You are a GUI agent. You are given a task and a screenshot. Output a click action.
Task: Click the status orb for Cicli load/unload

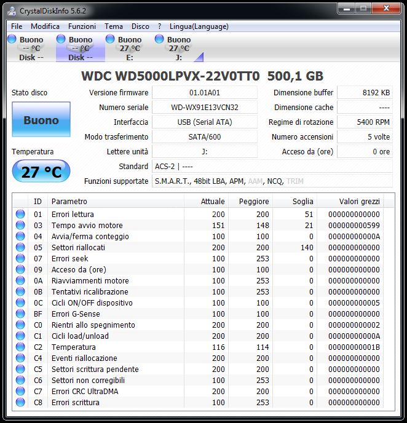20,336
